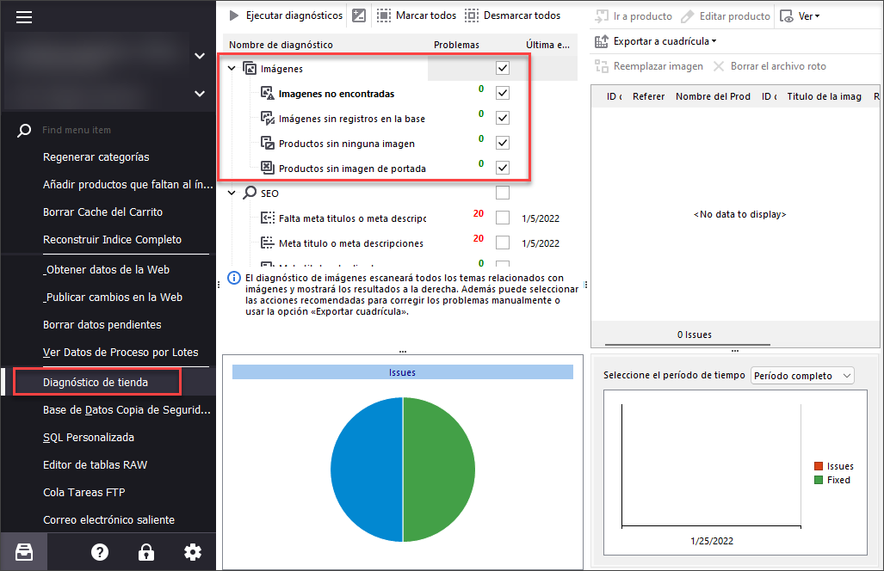Click the Imágenes group icon
884x571 pixels.
coord(250,68)
